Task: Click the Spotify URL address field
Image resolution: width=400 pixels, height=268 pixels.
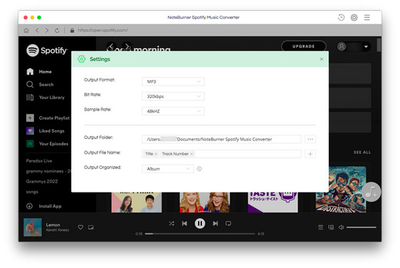Action: (x=103, y=31)
